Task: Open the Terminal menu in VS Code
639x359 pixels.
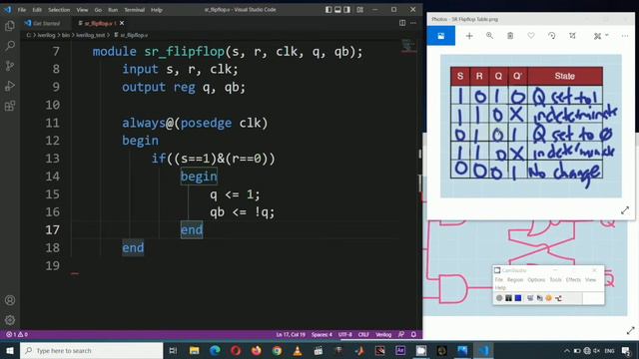Action: (134, 9)
